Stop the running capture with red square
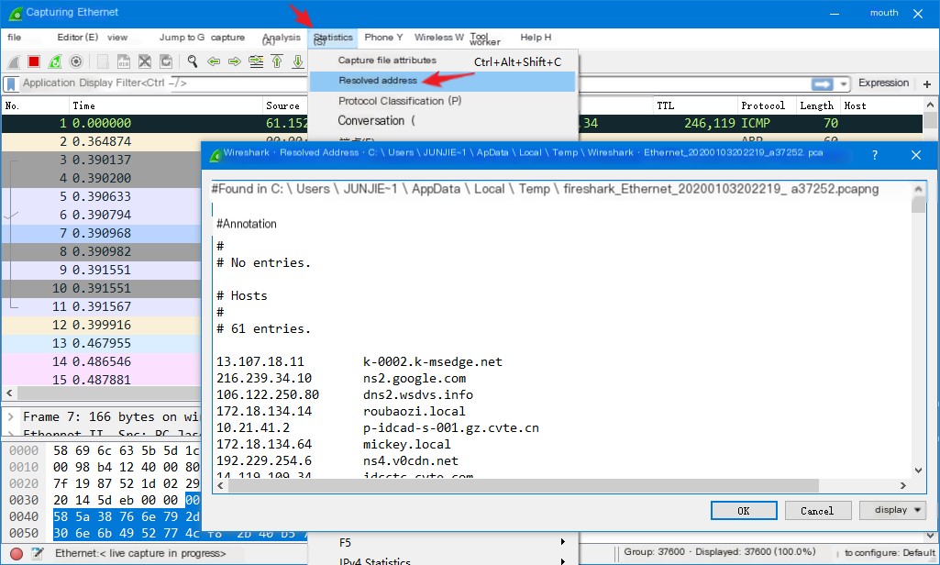 [x=34, y=61]
